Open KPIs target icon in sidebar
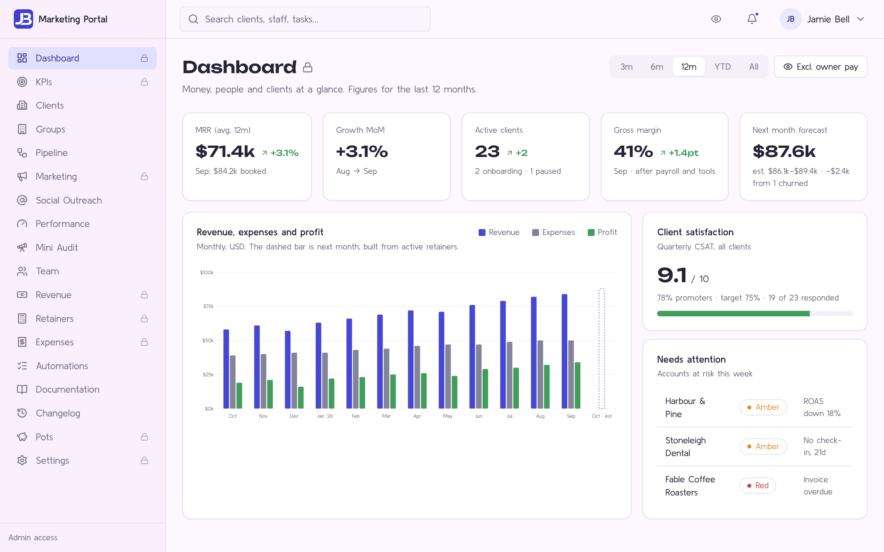The width and height of the screenshot is (884, 552). click(22, 82)
